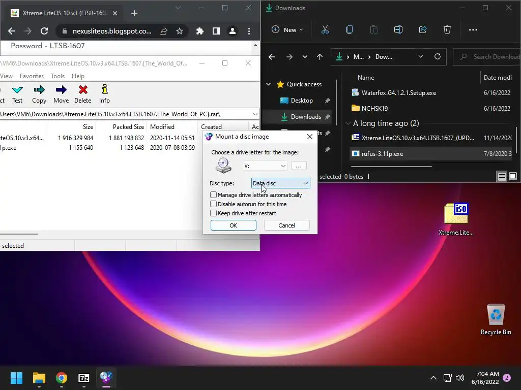Open the Tools menu in 7-Zip
The image size is (521, 390).
click(x=58, y=76)
